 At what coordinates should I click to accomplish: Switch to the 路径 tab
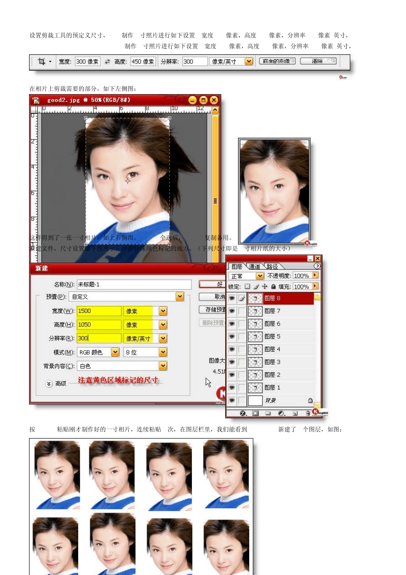coord(272,267)
